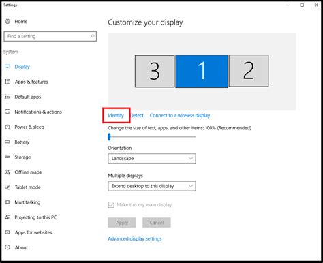Toggle Make this my main display
This screenshot has height=263, width=323.
point(111,205)
